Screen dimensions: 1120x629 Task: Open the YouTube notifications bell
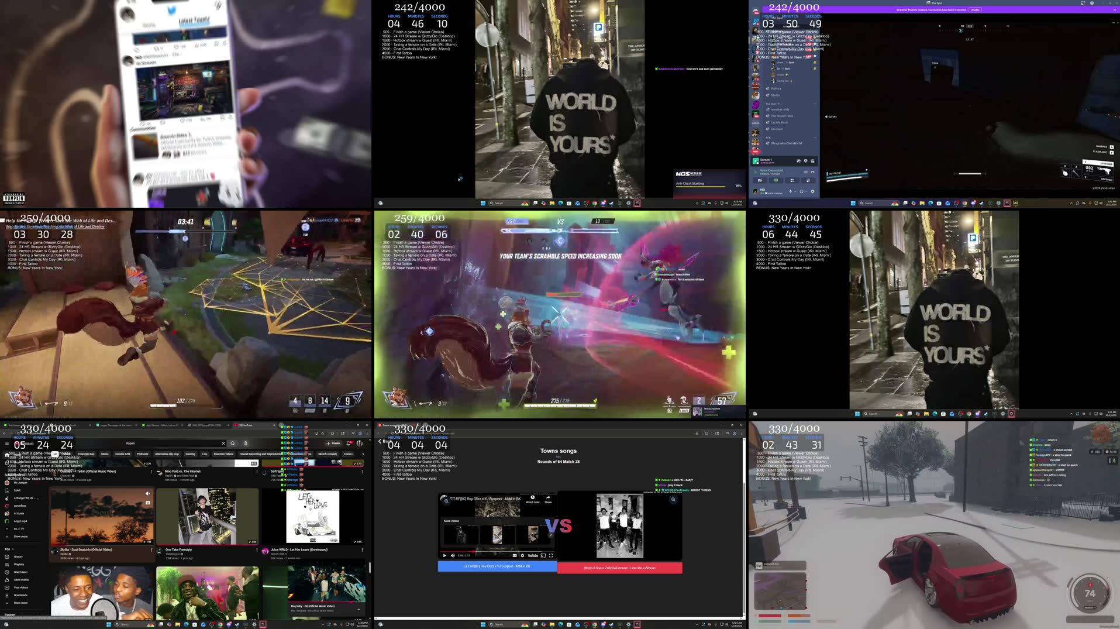[348, 444]
